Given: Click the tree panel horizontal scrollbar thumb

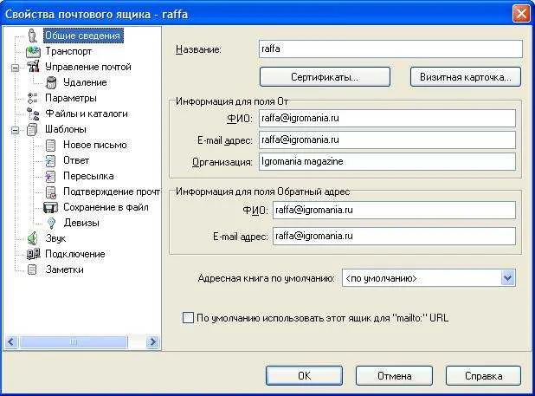Looking at the screenshot, I should 74,341.
